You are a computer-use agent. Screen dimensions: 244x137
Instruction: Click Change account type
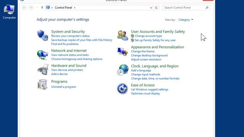click(x=148, y=36)
